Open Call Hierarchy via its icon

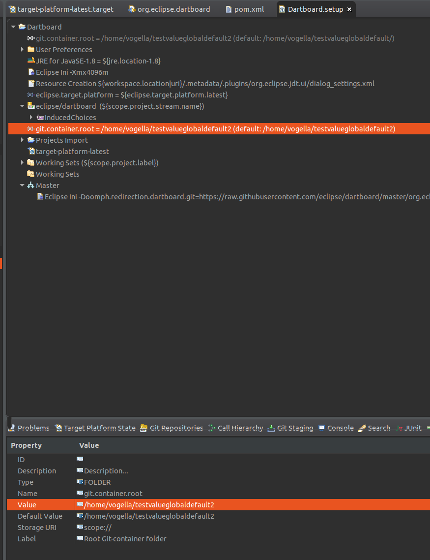[x=212, y=428]
